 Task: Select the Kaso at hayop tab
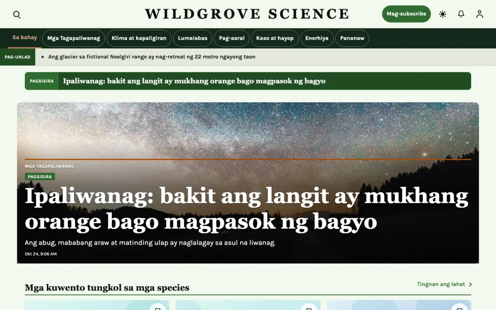coord(275,38)
